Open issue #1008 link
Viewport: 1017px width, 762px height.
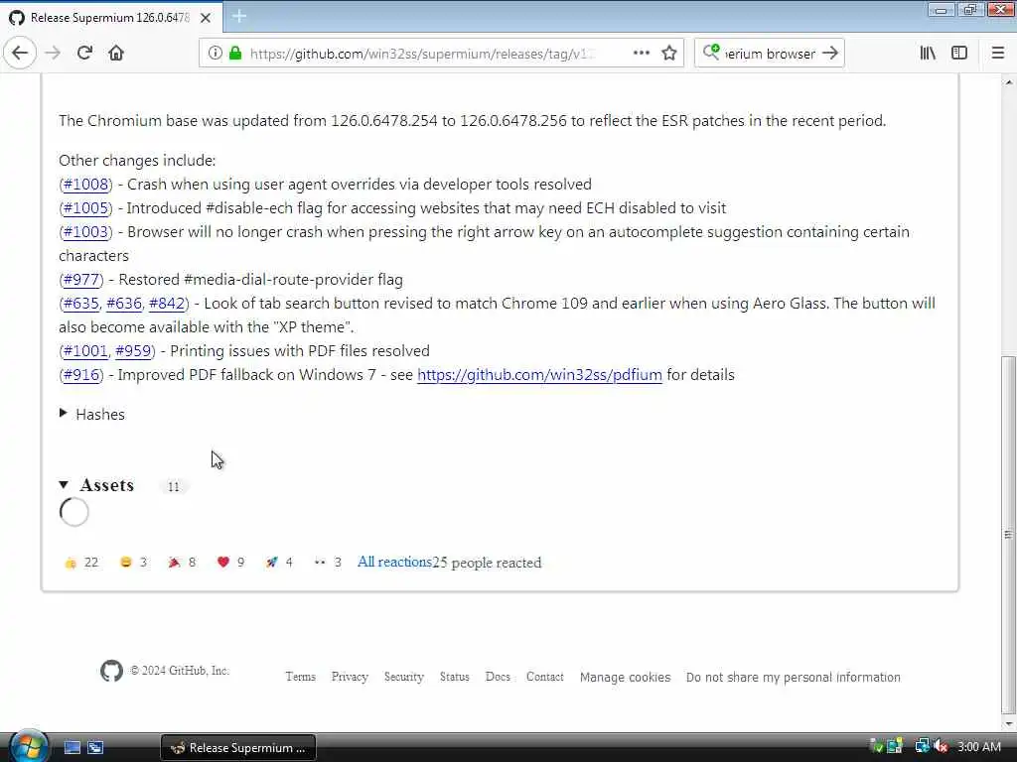[x=85, y=184]
